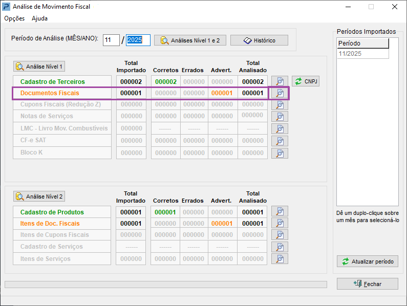The height and width of the screenshot is (306, 407).
Task: Open the Ajuda menu
Action: tap(39, 18)
